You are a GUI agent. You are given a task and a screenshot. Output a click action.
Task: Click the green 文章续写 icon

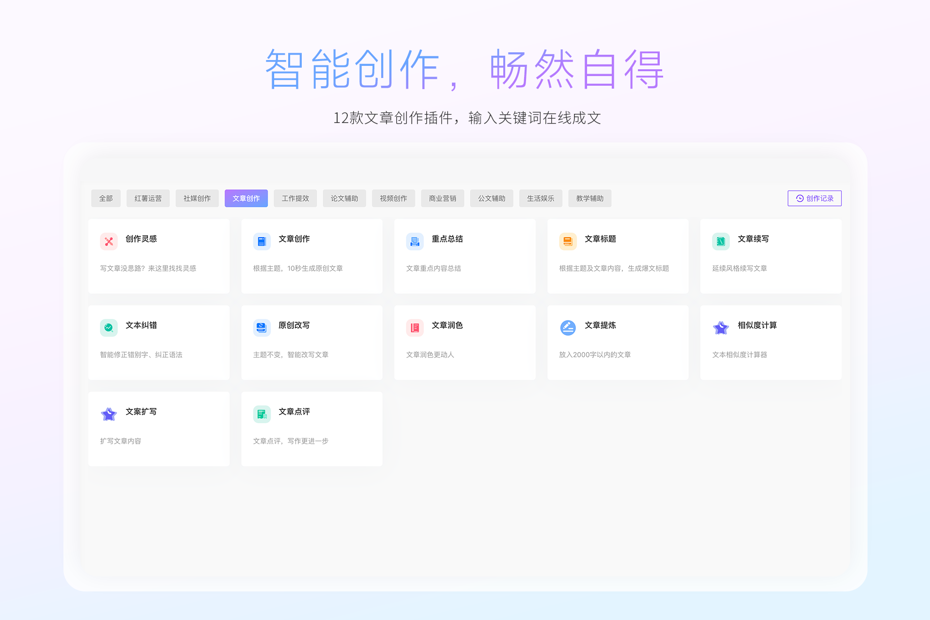(721, 241)
